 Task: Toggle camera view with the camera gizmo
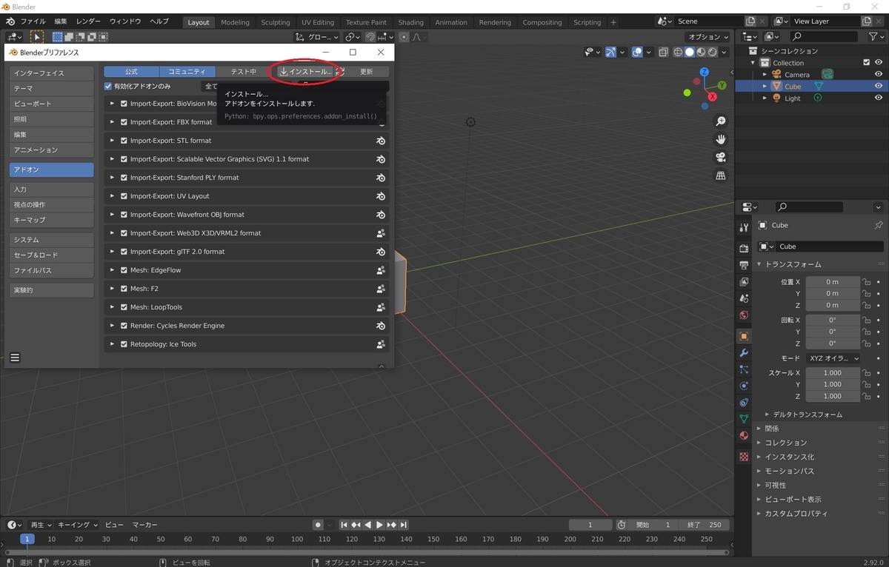click(720, 157)
